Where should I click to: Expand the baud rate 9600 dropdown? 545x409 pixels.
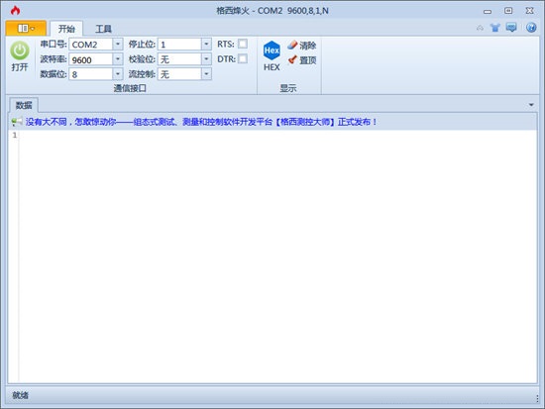click(x=118, y=59)
